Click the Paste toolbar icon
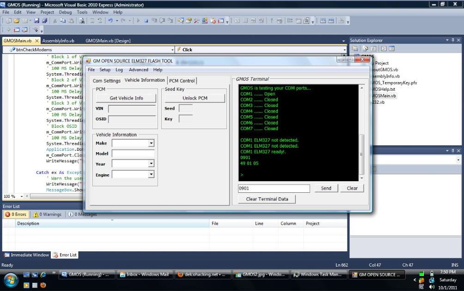This screenshot has width=464, height=291. tap(71, 21)
